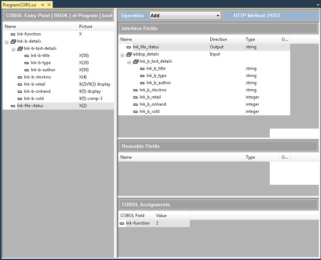The height and width of the screenshot is (260, 321).
Task: Collapse lnk-b-text-details node in left tree
Action: tap(14, 49)
